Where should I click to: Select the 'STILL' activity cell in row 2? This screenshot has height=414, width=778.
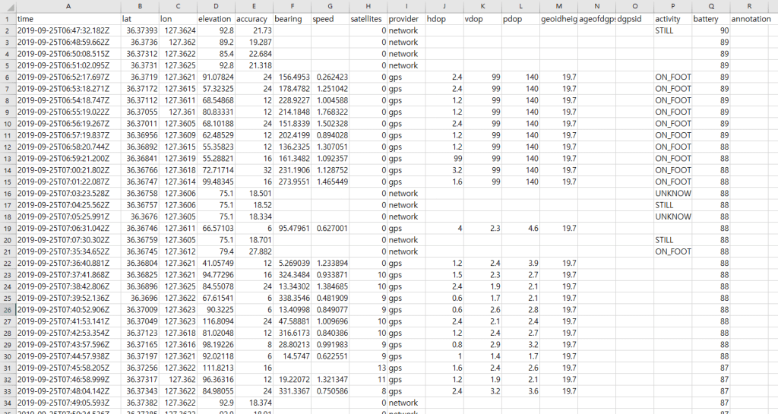click(672, 30)
